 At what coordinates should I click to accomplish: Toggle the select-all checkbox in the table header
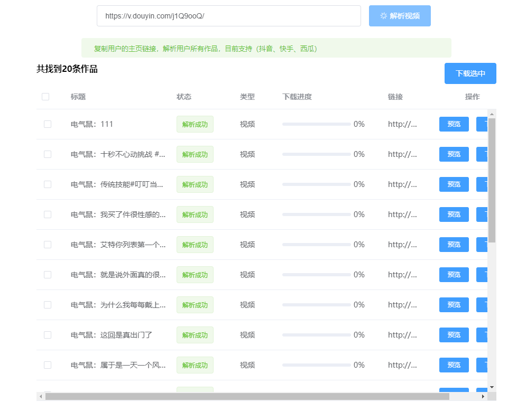click(45, 97)
